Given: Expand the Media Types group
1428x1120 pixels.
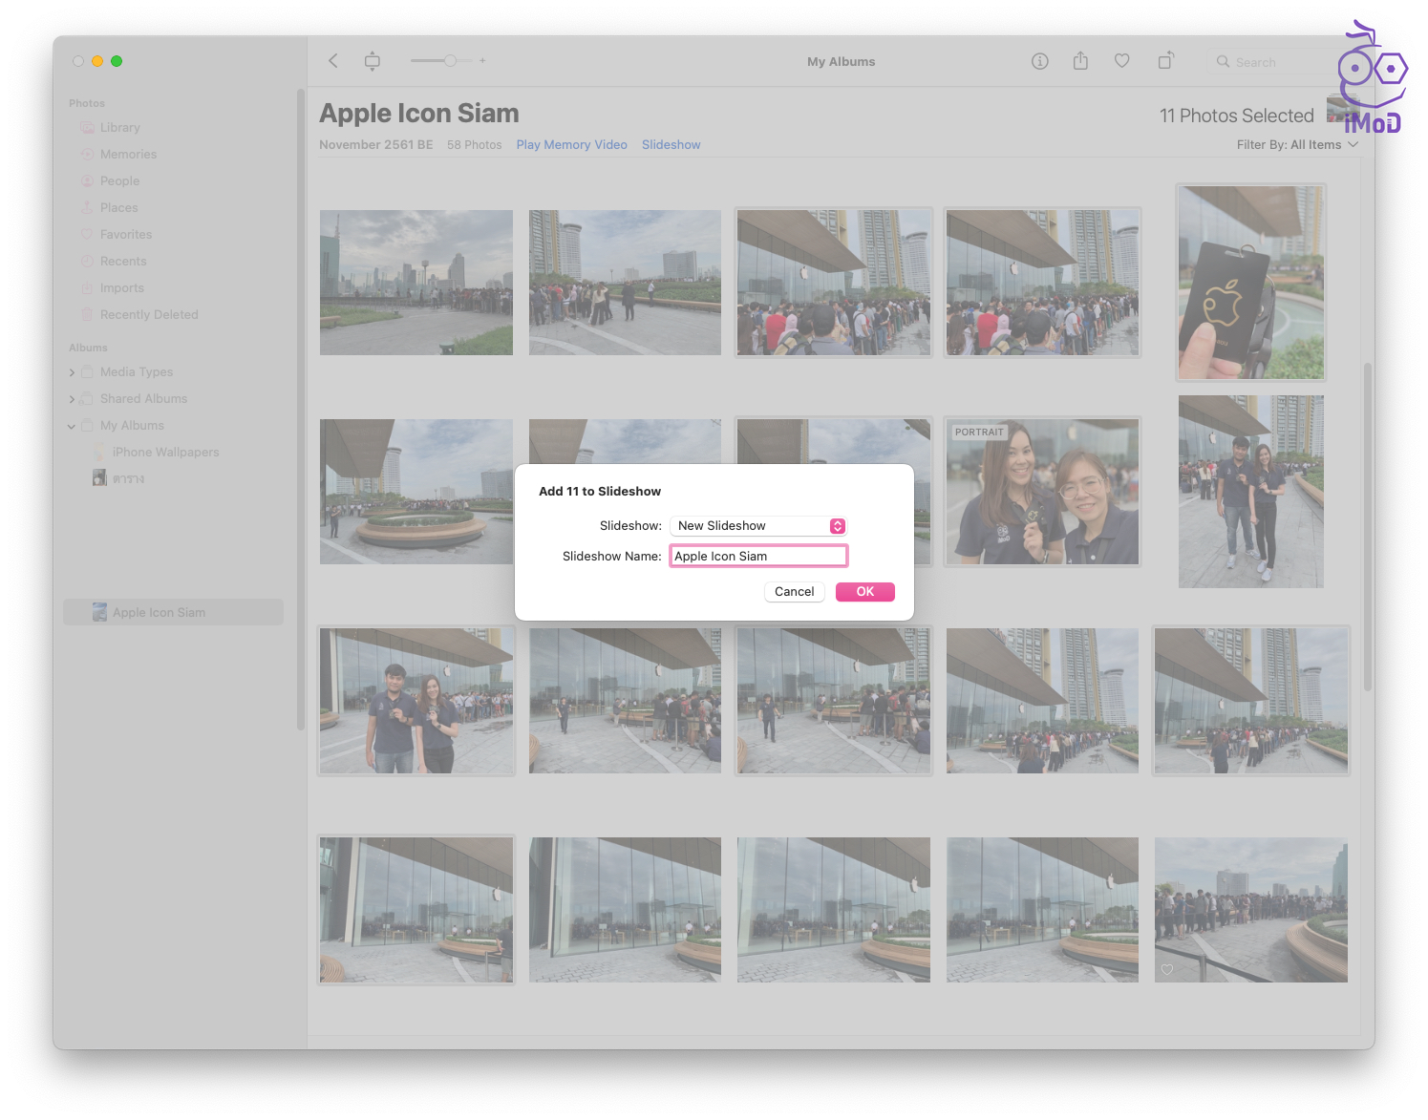Looking at the screenshot, I should click(72, 372).
